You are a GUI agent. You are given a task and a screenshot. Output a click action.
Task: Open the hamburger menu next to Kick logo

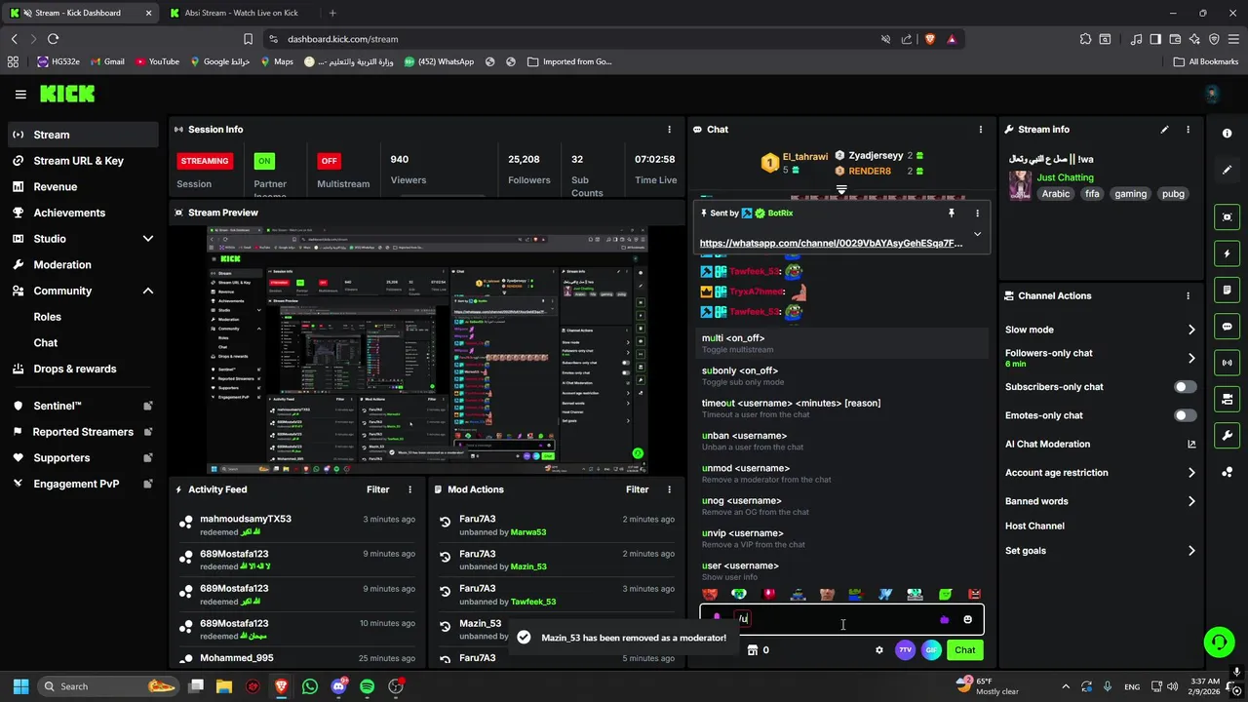click(x=20, y=95)
